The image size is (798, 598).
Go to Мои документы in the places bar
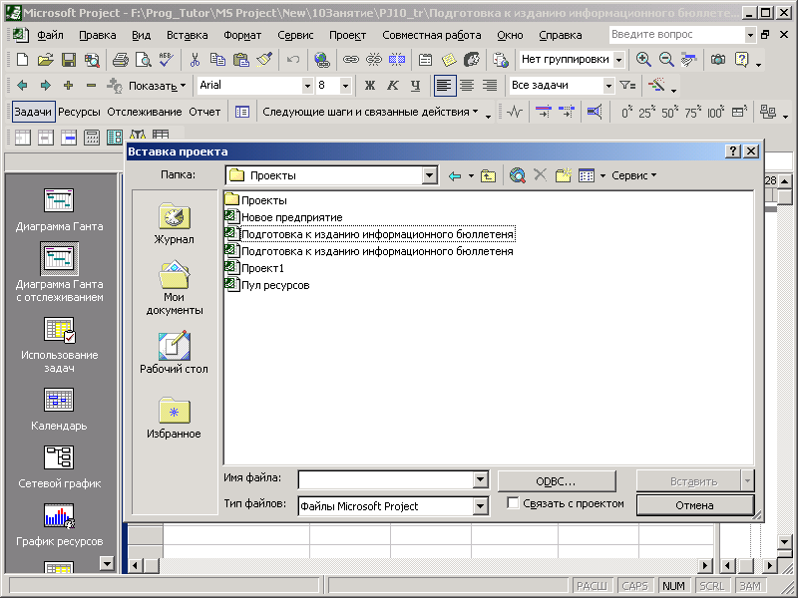pos(174,288)
